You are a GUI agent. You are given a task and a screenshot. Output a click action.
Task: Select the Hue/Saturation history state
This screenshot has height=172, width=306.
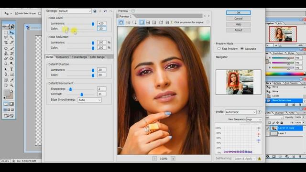tap(284, 100)
